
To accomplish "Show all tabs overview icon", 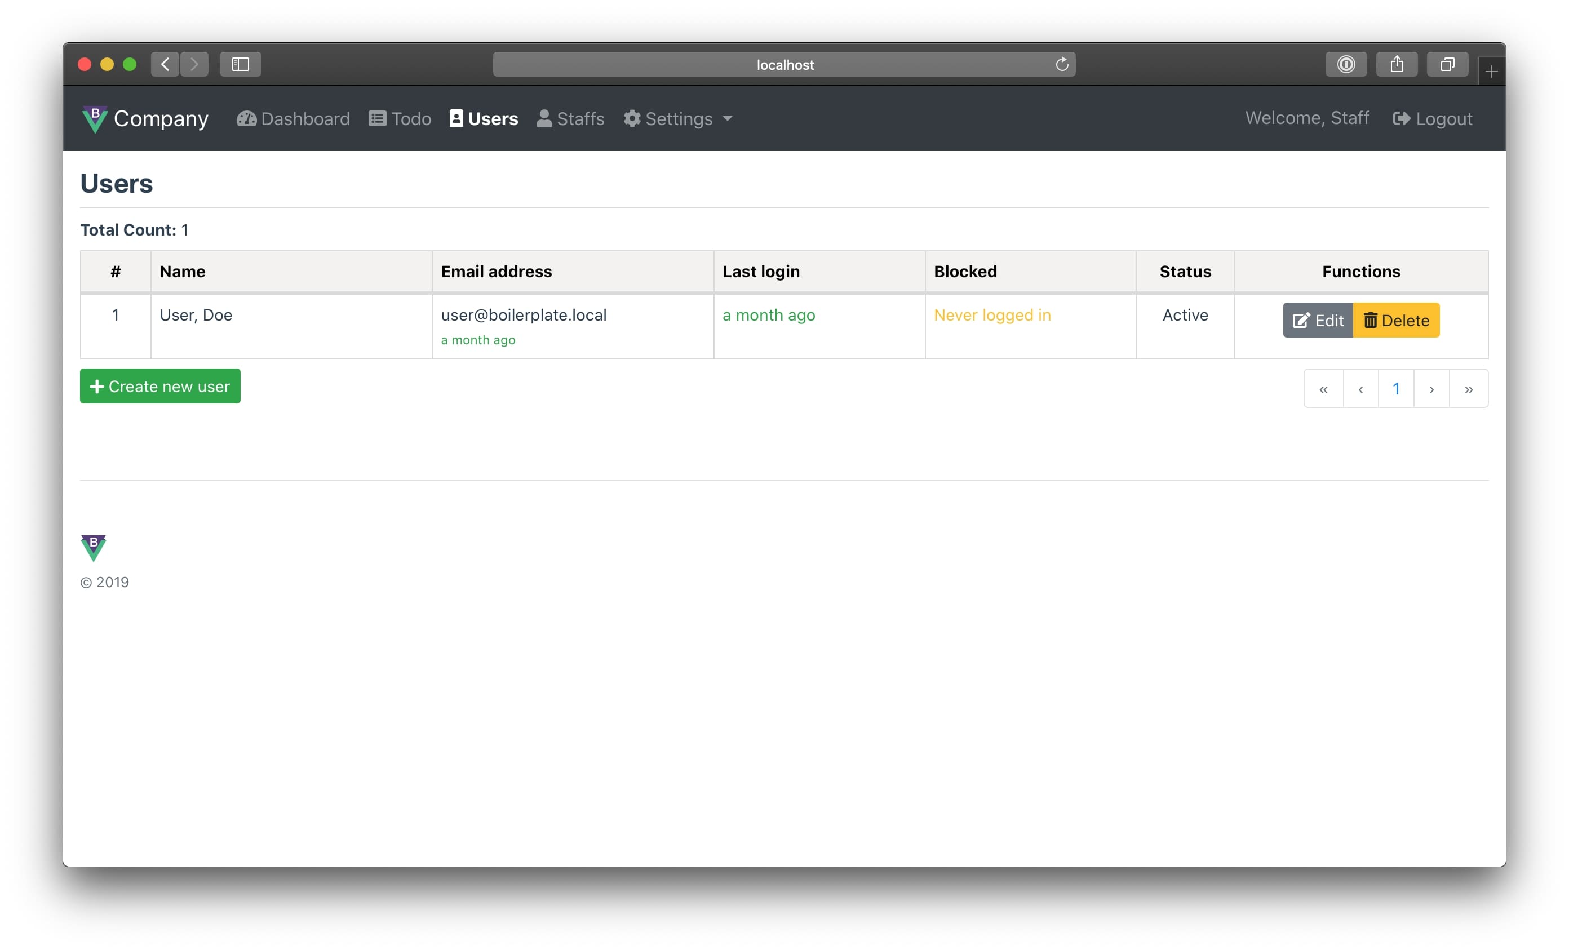I will pos(1447,64).
